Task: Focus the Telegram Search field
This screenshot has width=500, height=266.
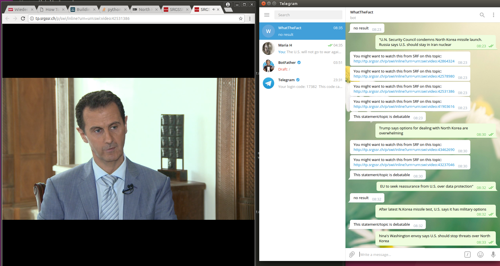Action: tap(308, 15)
